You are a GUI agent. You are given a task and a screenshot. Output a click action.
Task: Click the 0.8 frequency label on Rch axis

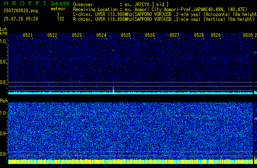(3, 154)
